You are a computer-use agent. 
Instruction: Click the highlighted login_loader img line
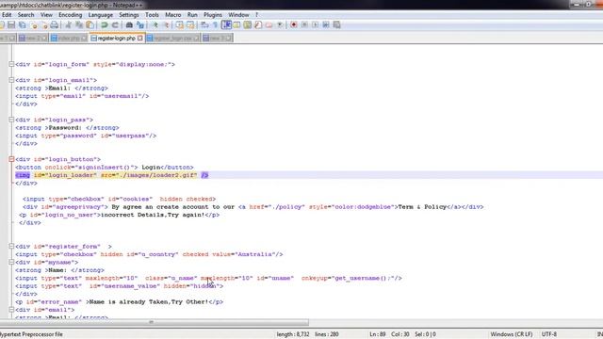111,175
